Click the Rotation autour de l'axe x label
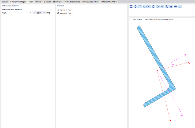195x128 pixels. click(12, 10)
